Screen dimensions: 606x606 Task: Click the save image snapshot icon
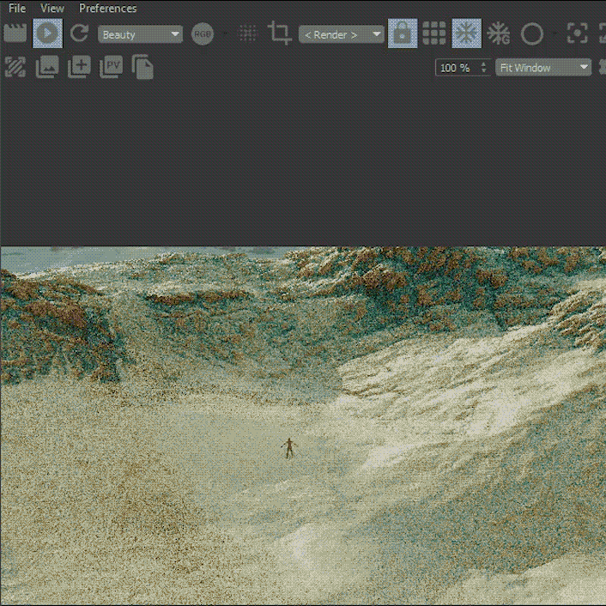click(47, 66)
